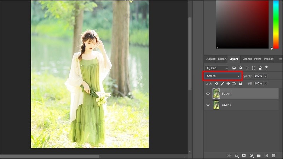Switch to the Libraries tab
The width and height of the screenshot is (283, 159).
[223, 59]
